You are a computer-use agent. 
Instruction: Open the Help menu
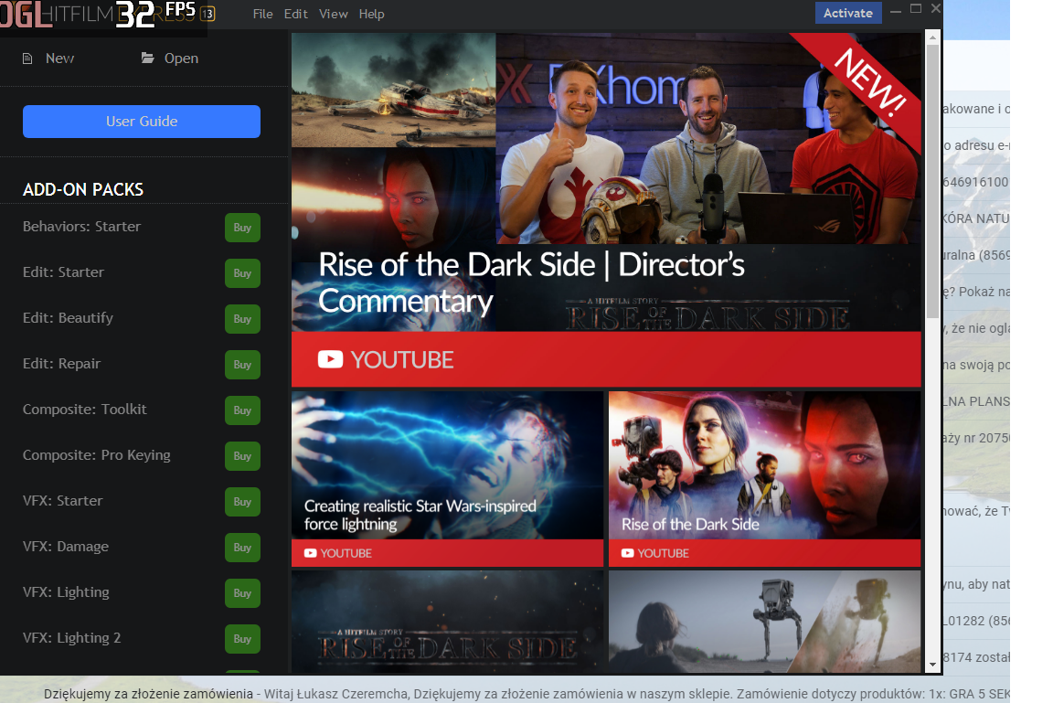(371, 14)
